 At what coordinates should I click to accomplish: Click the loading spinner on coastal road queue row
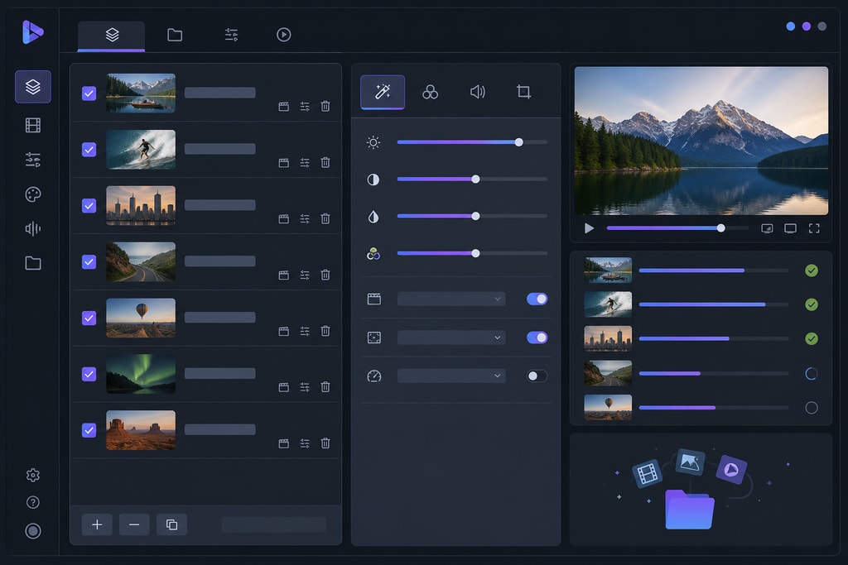click(x=812, y=373)
